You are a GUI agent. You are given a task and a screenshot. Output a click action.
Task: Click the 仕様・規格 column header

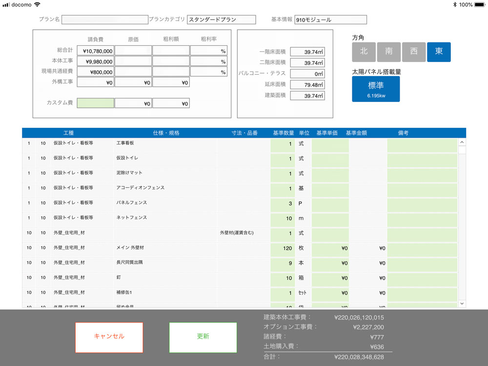tap(166, 133)
